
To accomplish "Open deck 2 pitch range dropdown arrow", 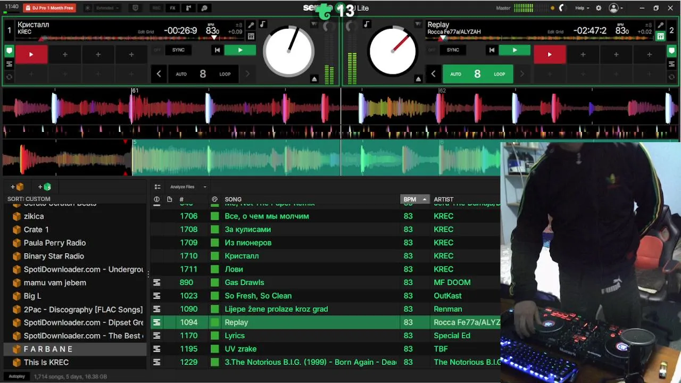I will click(418, 24).
